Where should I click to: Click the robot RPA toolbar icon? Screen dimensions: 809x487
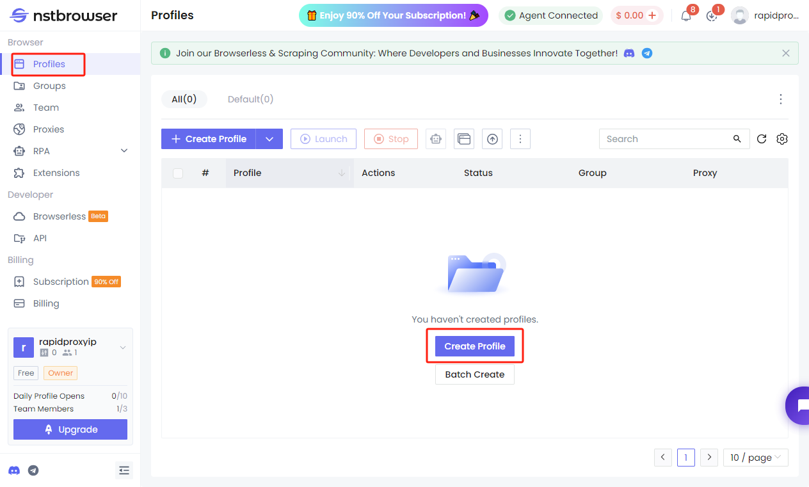click(436, 139)
